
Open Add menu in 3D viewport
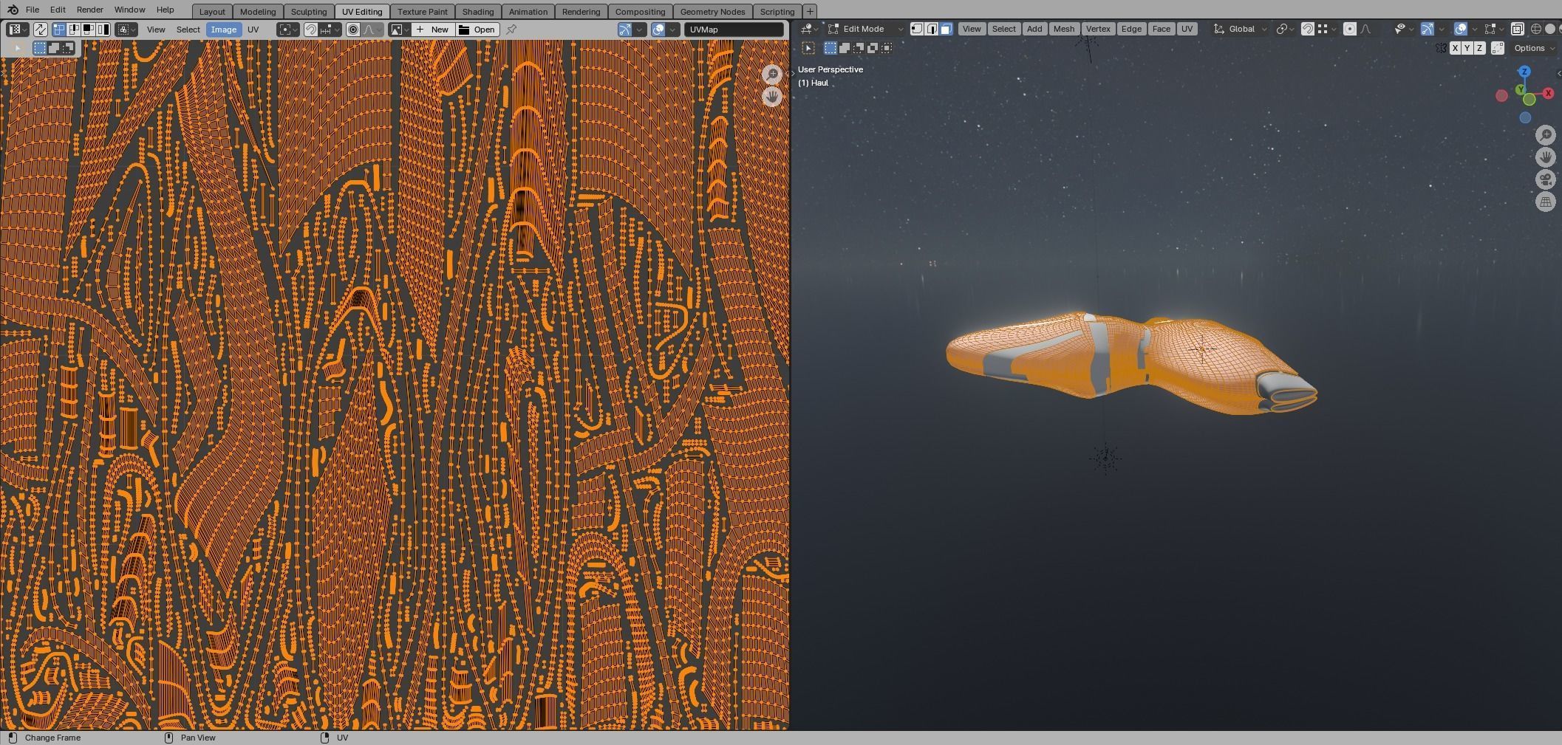(x=1034, y=29)
